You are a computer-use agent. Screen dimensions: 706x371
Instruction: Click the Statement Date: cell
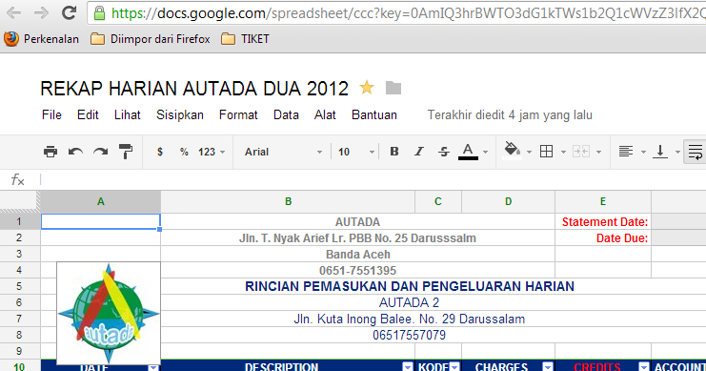pyautogui.click(x=603, y=222)
